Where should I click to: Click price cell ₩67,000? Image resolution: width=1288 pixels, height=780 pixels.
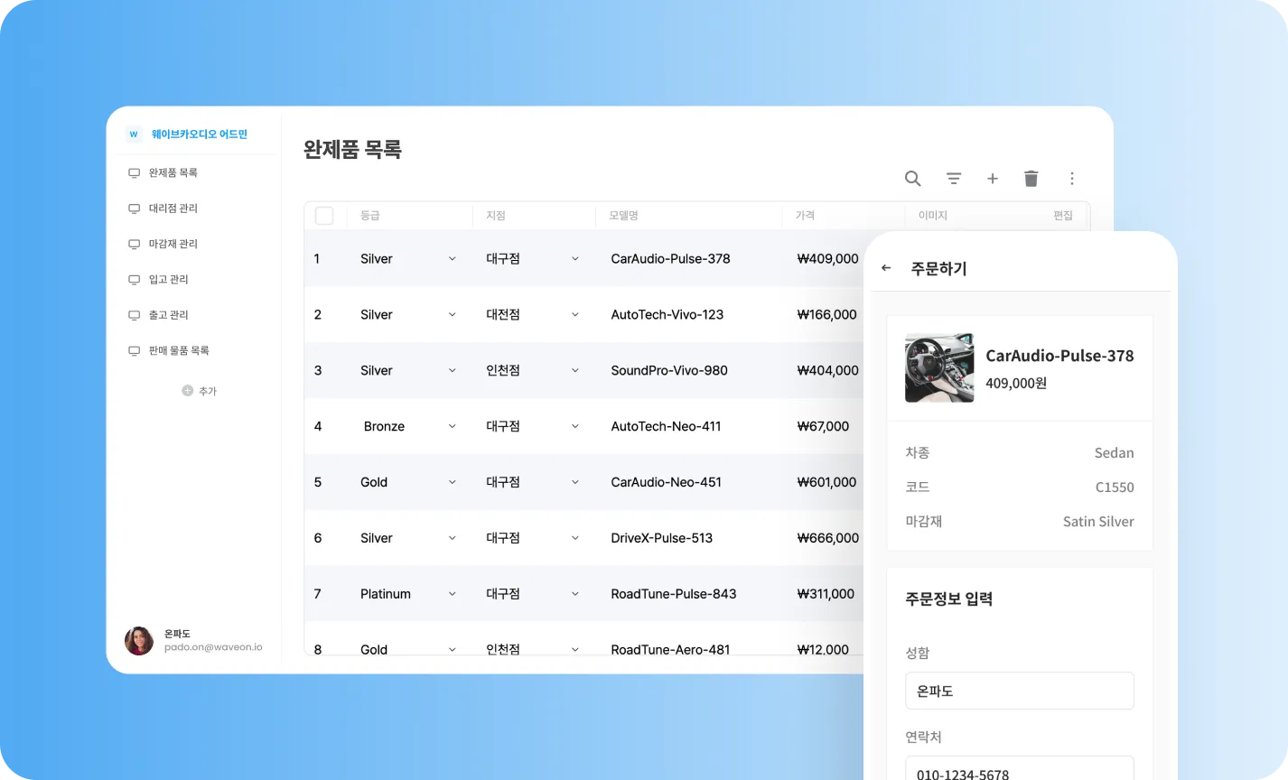coord(823,426)
